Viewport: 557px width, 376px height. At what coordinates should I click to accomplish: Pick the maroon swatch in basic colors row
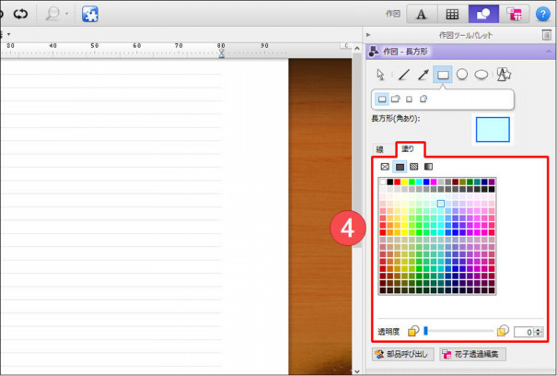[x=456, y=182]
